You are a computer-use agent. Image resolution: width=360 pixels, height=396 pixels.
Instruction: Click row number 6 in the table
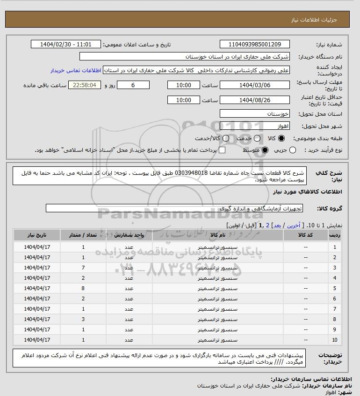pyautogui.click(x=335, y=299)
